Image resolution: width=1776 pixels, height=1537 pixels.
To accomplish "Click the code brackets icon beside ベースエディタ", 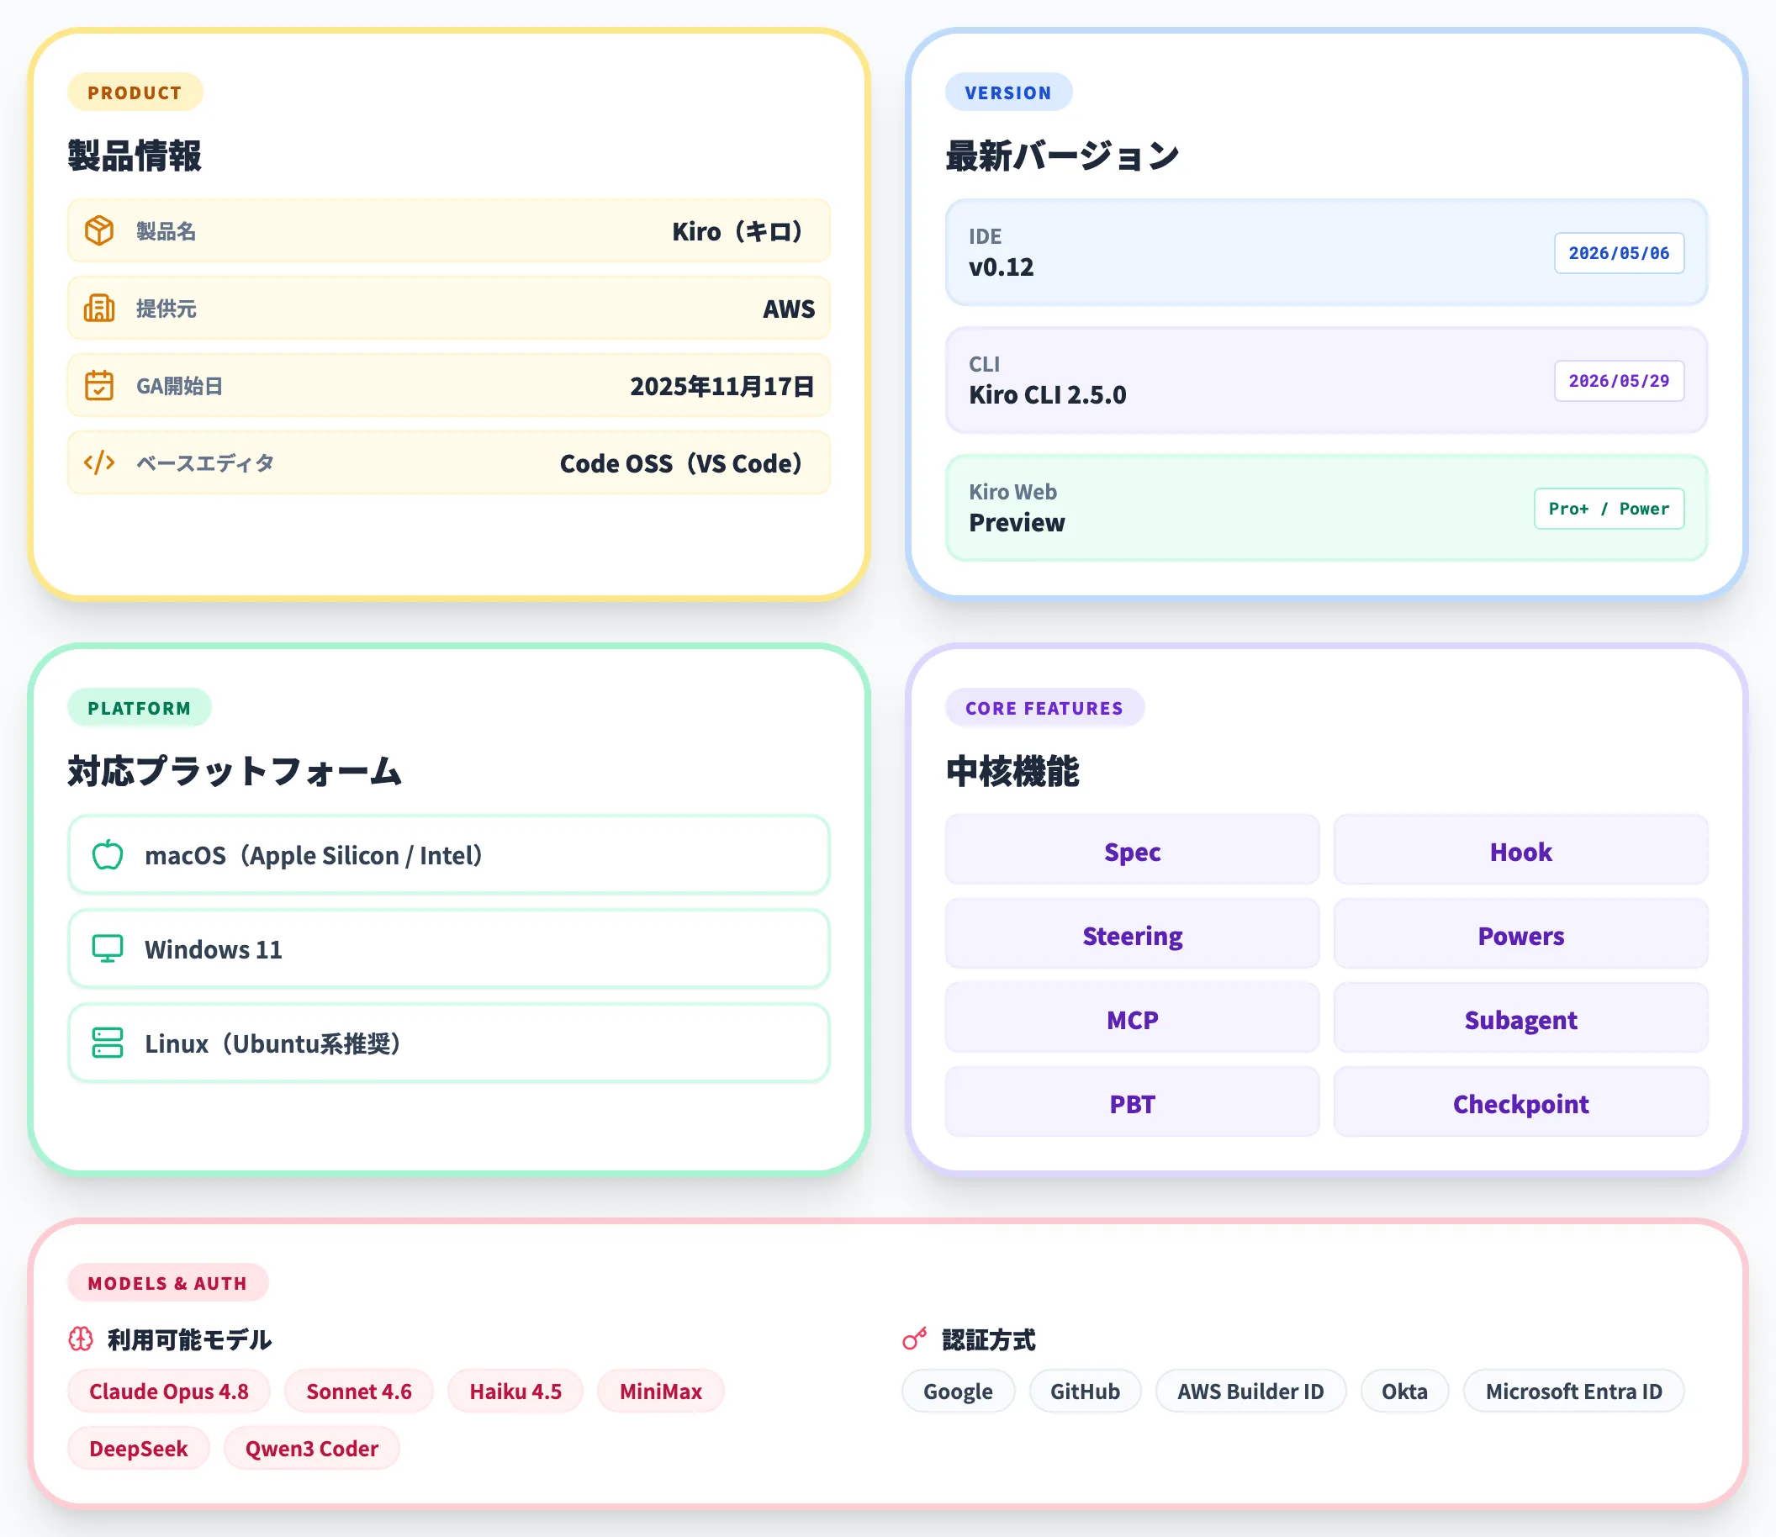I will point(99,462).
